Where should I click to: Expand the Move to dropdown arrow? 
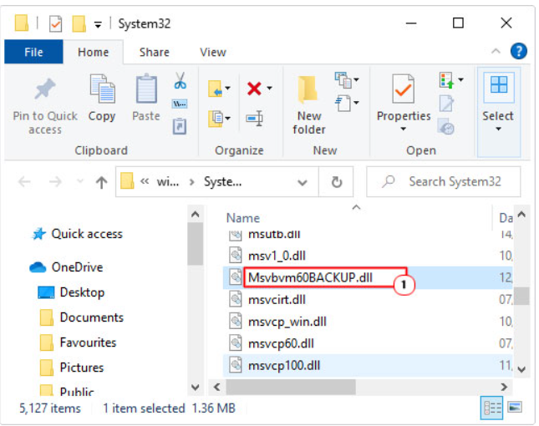[227, 89]
